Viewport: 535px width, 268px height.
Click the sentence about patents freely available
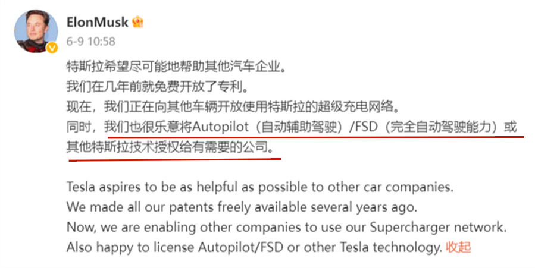[242, 207]
